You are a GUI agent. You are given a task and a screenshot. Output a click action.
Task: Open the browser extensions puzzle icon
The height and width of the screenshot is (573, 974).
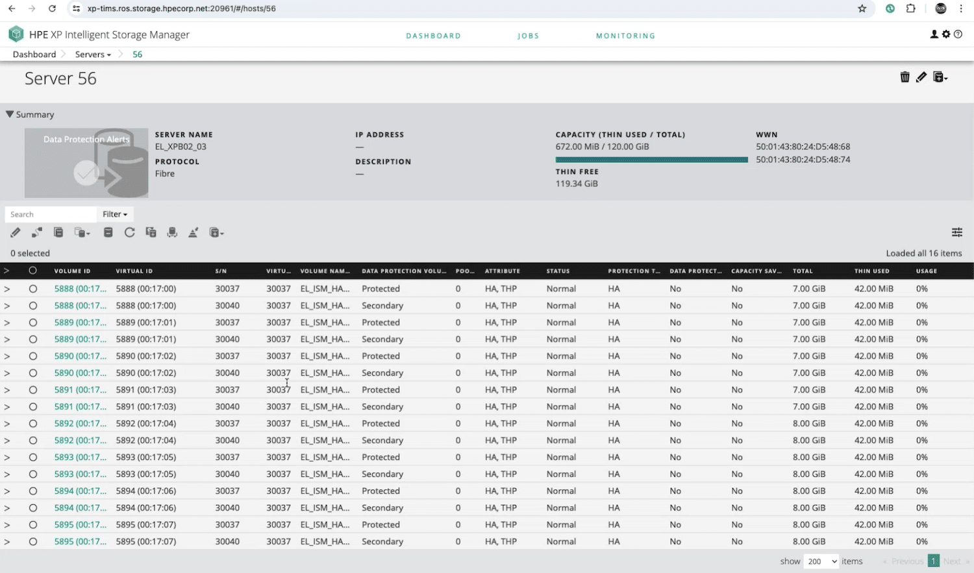tap(911, 8)
